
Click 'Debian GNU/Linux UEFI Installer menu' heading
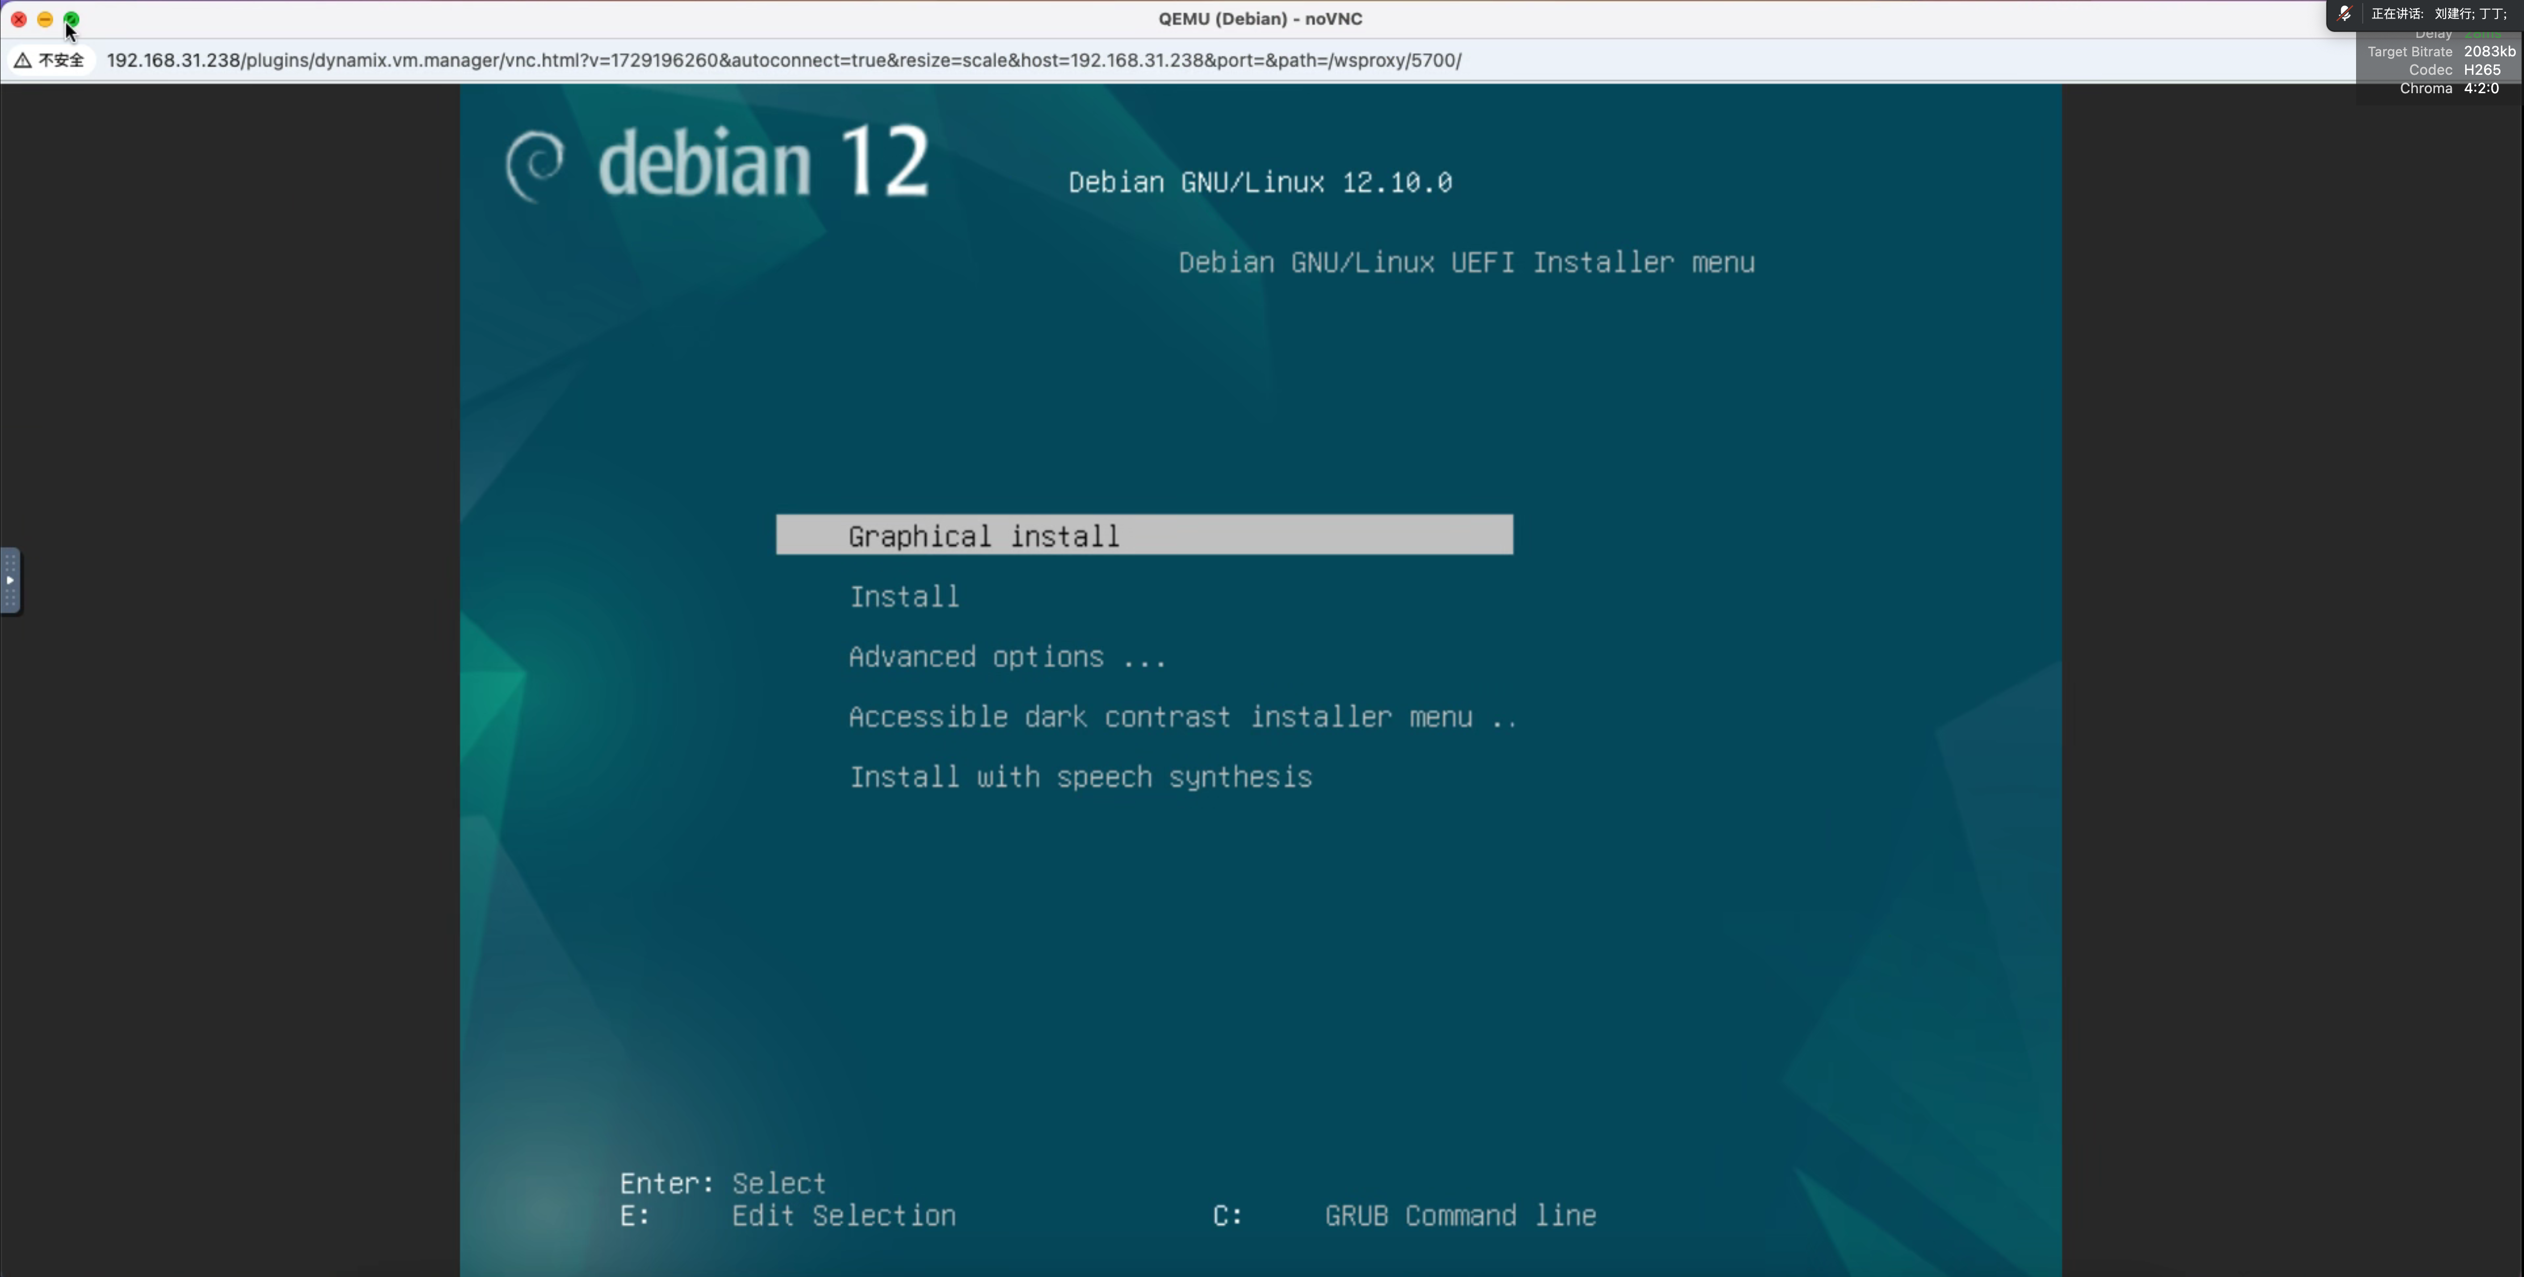[x=1466, y=263]
